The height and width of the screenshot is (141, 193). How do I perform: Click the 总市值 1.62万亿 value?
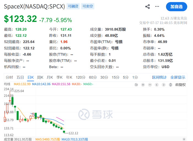click(x=165, y=54)
